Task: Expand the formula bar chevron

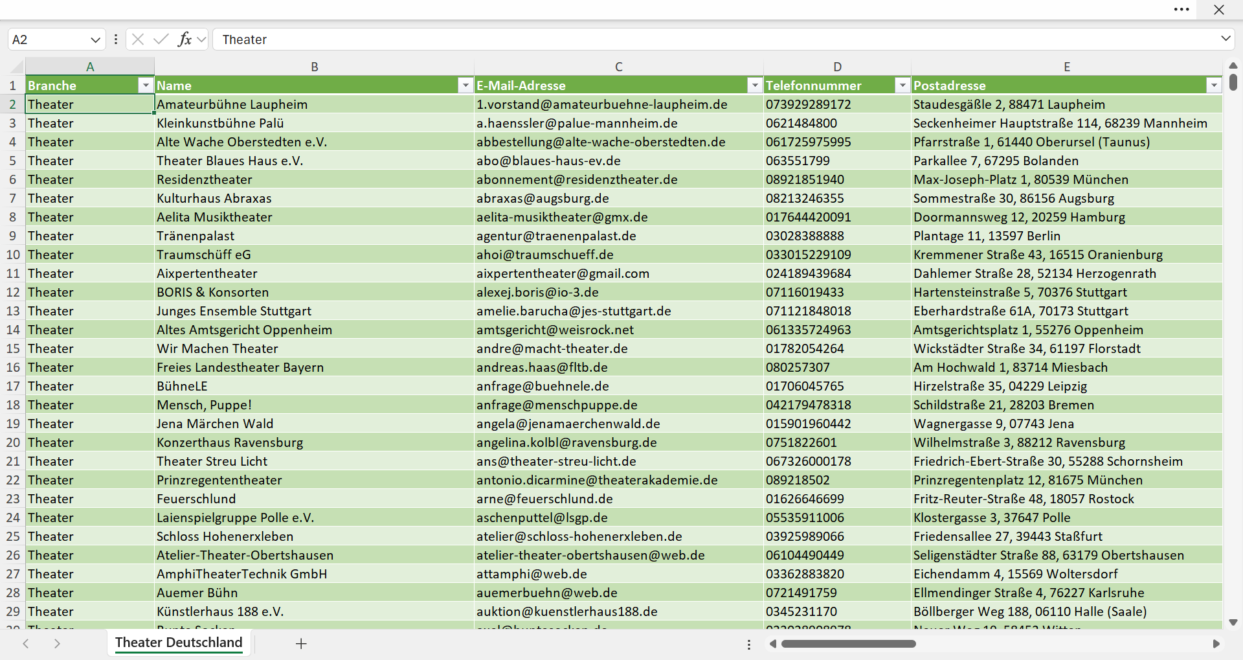Action: coord(1226,39)
